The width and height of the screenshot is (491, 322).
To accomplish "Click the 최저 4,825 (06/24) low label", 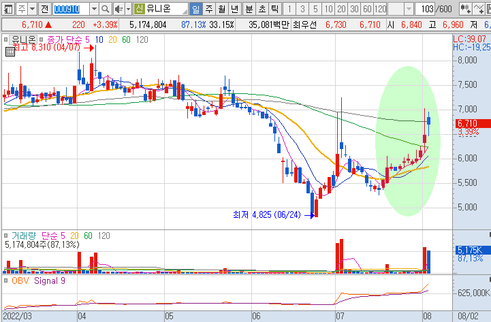I will point(267,214).
